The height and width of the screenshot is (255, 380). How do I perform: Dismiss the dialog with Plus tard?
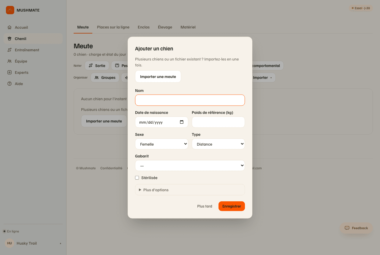tap(205, 206)
